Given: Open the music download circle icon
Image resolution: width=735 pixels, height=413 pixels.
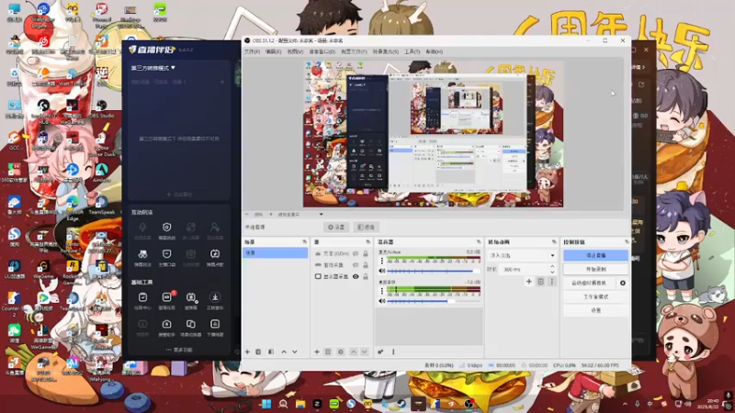Looking at the screenshot, I should click(215, 297).
